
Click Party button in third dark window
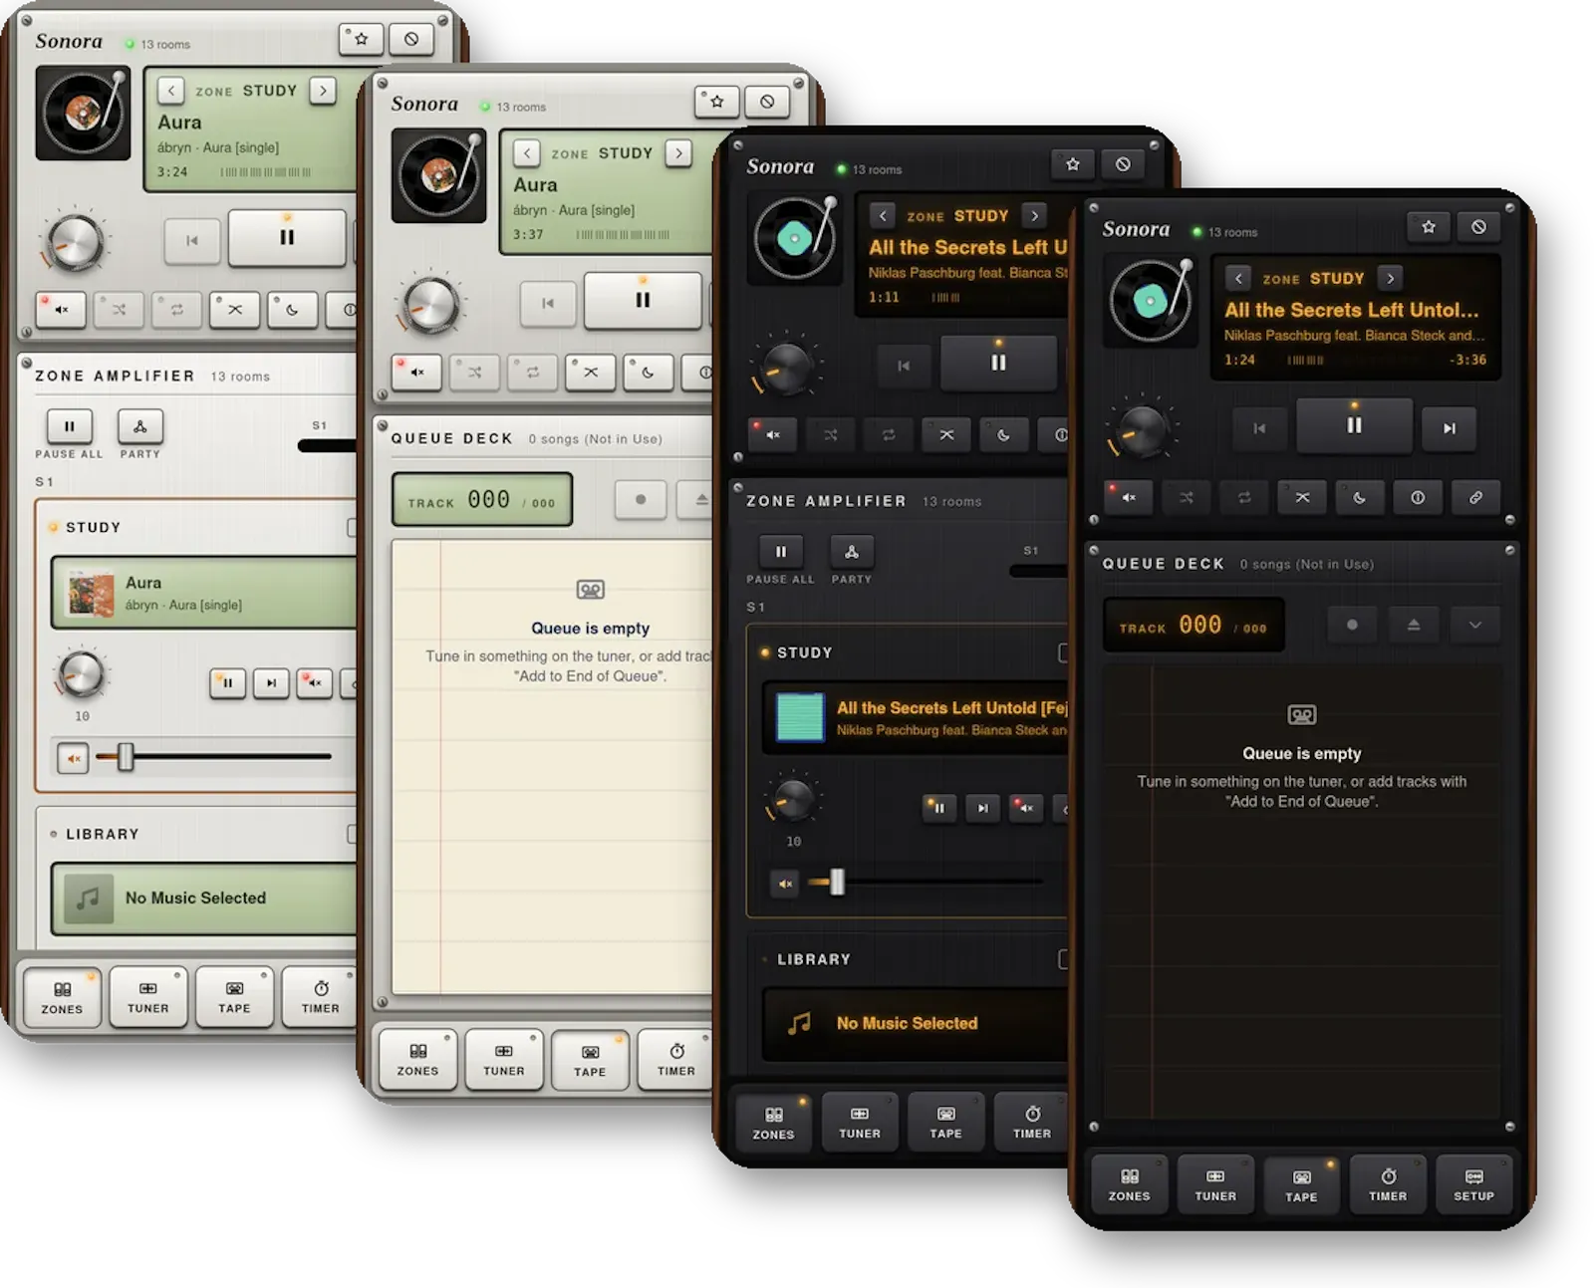point(851,552)
